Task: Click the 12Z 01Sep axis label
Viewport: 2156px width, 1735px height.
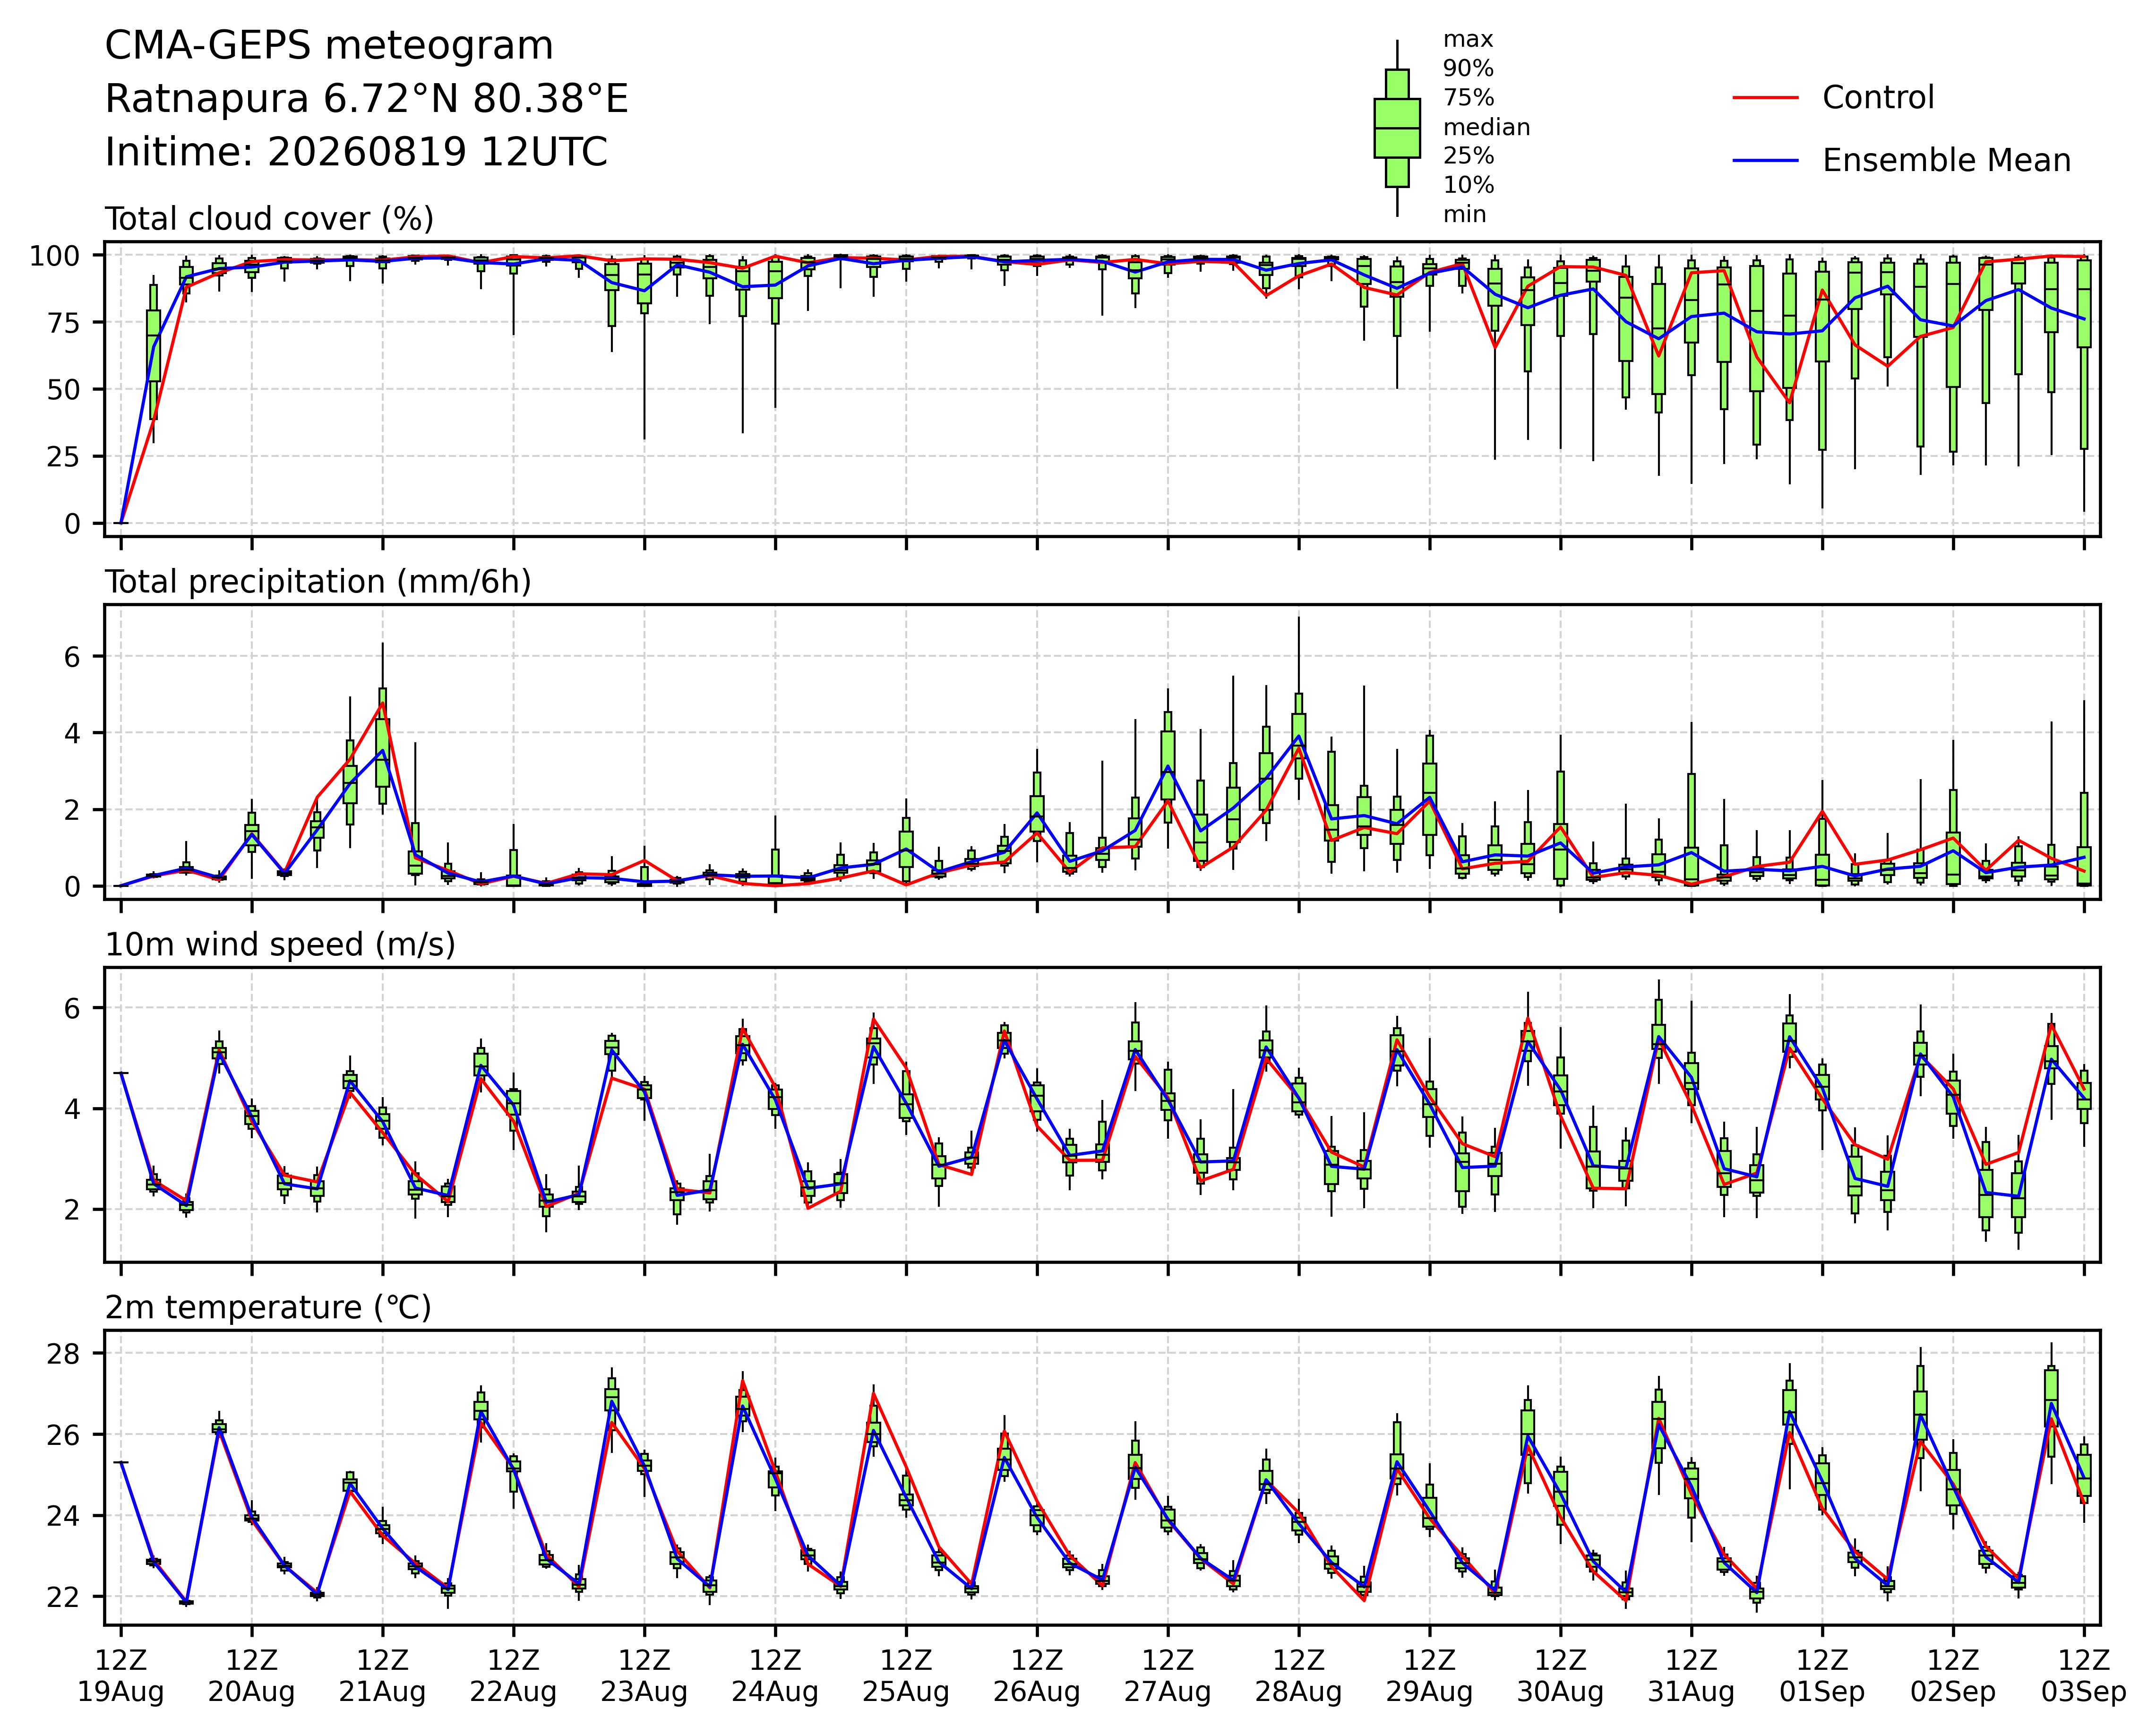Action: [x=1822, y=1676]
